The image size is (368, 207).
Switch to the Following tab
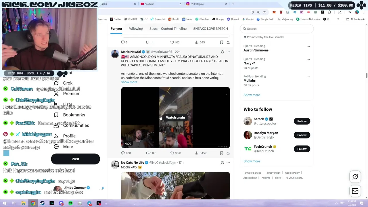[135, 28]
